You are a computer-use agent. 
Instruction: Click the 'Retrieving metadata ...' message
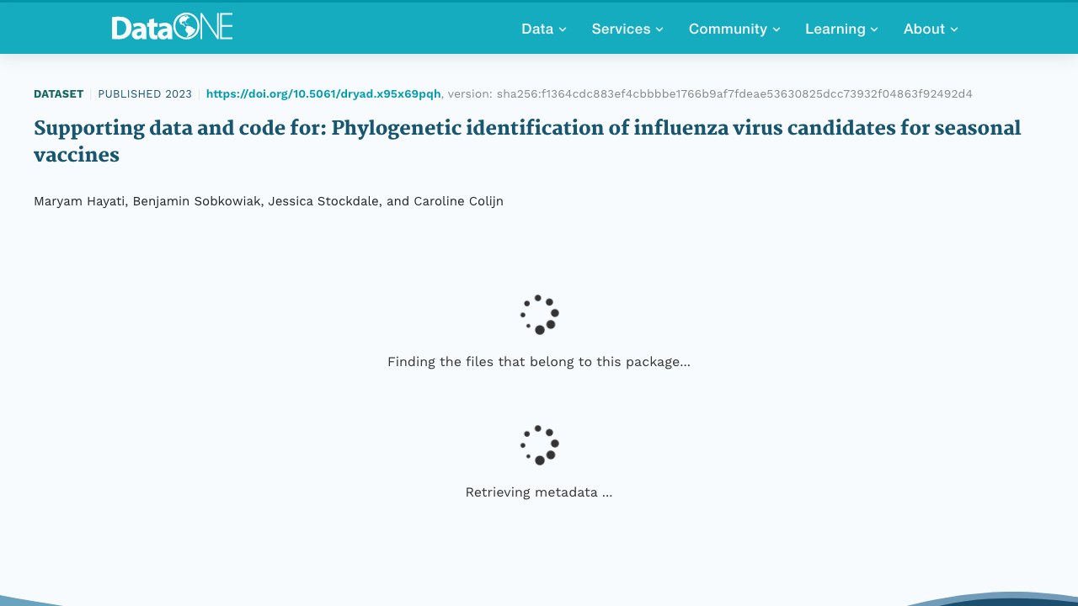point(539,492)
